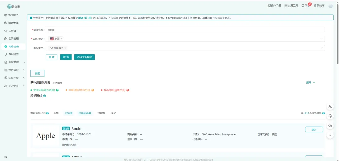Viewport: 339px width, 161px height.
Task: Expand the 知识产权 sidebar submenu
Action: (x=24, y=78)
